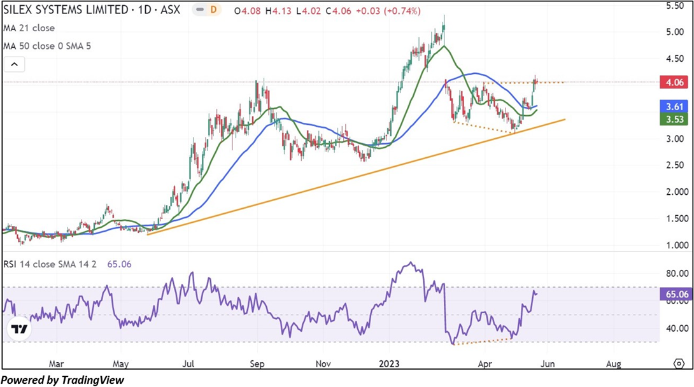Viewport: 694px width, 387px height.
Task: Click the 65.06 RSI value tag on axis
Action: tap(674, 294)
